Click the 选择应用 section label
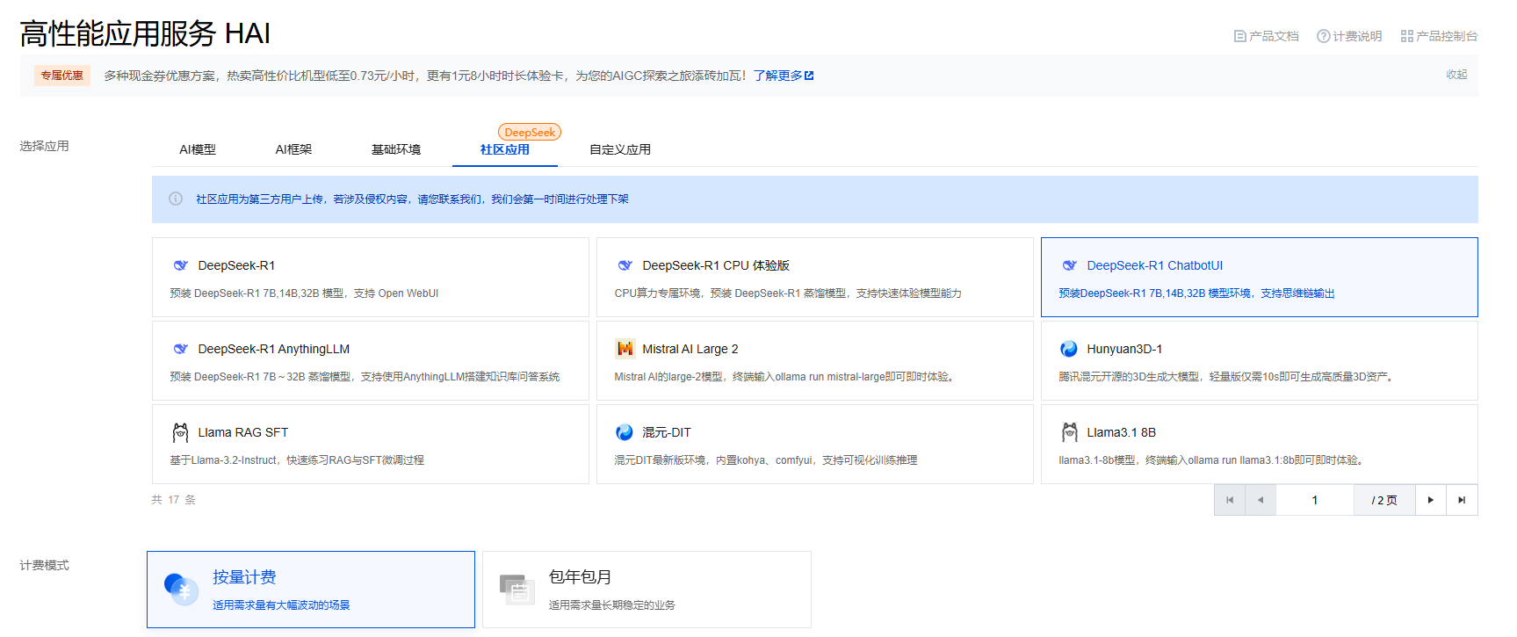This screenshot has height=637, width=1517. point(44,146)
